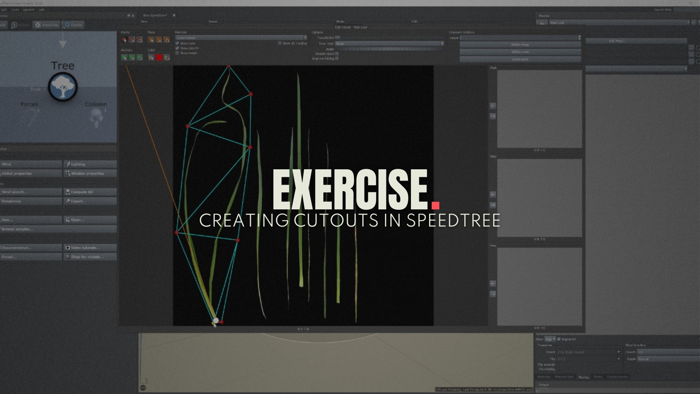The image size is (700, 394).
Task: Click the delete points tool icon
Action: [x=132, y=40]
